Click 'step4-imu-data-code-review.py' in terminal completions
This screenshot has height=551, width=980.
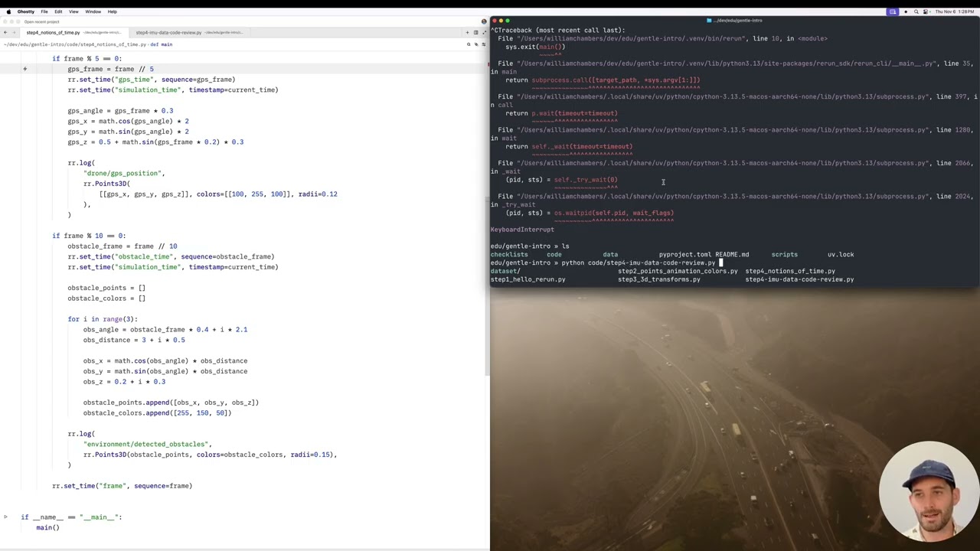pyautogui.click(x=799, y=279)
